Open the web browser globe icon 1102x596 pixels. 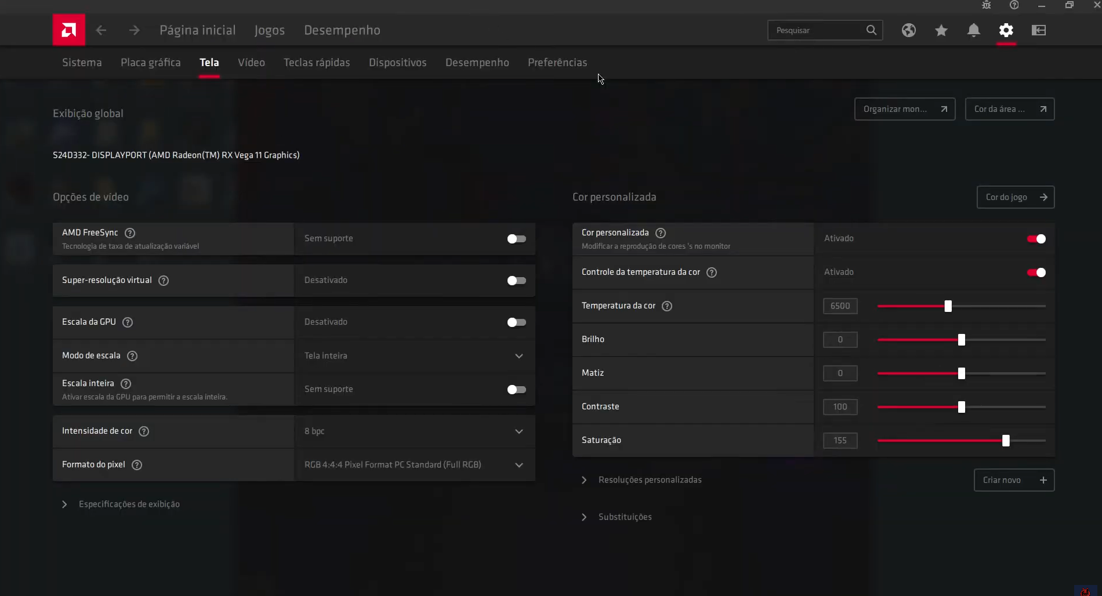pos(909,30)
